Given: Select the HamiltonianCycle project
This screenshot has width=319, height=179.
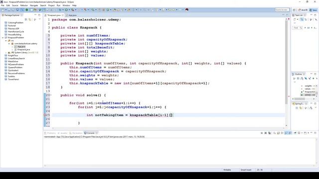Looking at the screenshot, I should tap(16, 32).
